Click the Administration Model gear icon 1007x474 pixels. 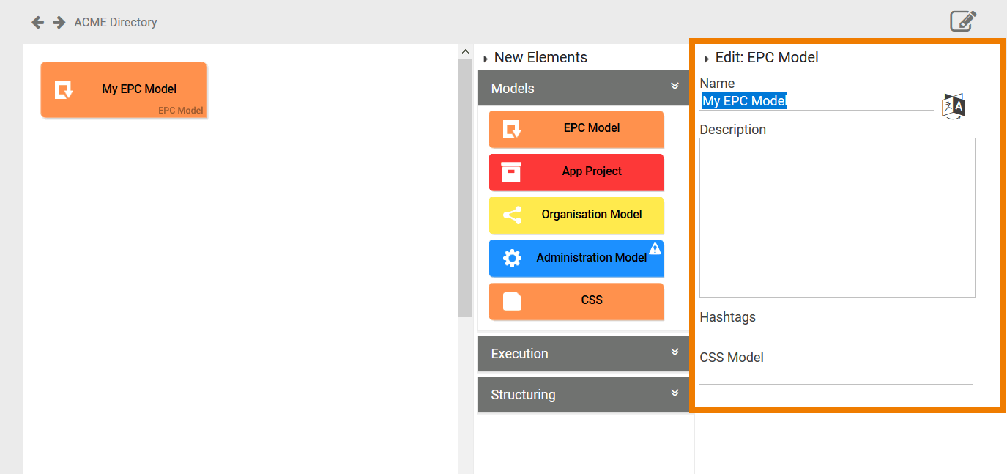click(512, 258)
